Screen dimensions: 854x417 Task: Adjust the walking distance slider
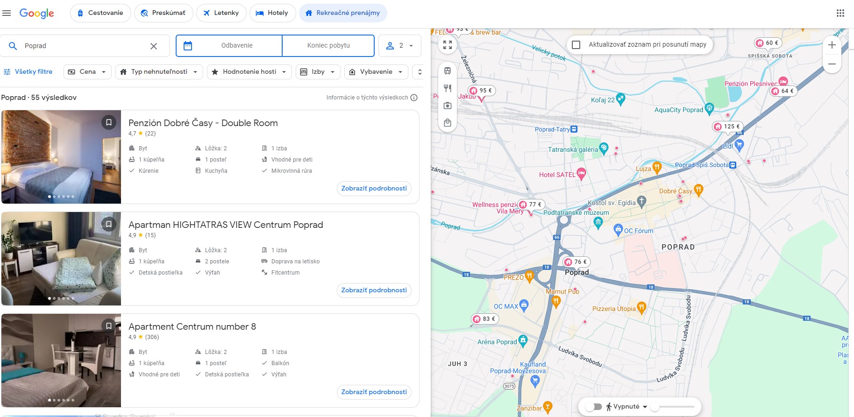pos(655,407)
